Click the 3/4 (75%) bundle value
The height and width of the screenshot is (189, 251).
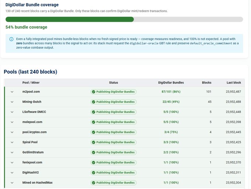(171, 132)
